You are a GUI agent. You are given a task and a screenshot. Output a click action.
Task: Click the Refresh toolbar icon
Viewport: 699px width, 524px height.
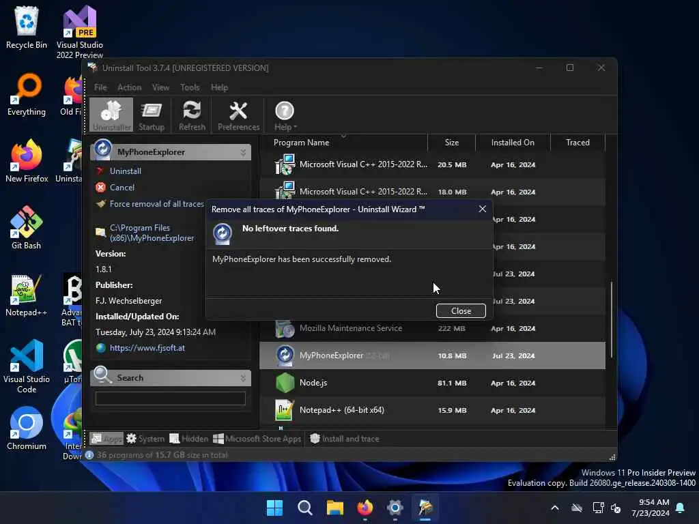pos(192,115)
